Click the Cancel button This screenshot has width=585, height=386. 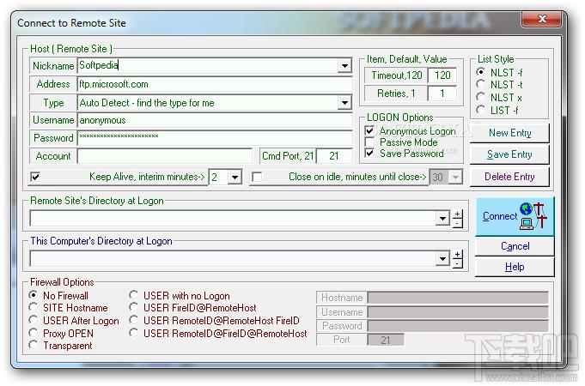pos(515,246)
